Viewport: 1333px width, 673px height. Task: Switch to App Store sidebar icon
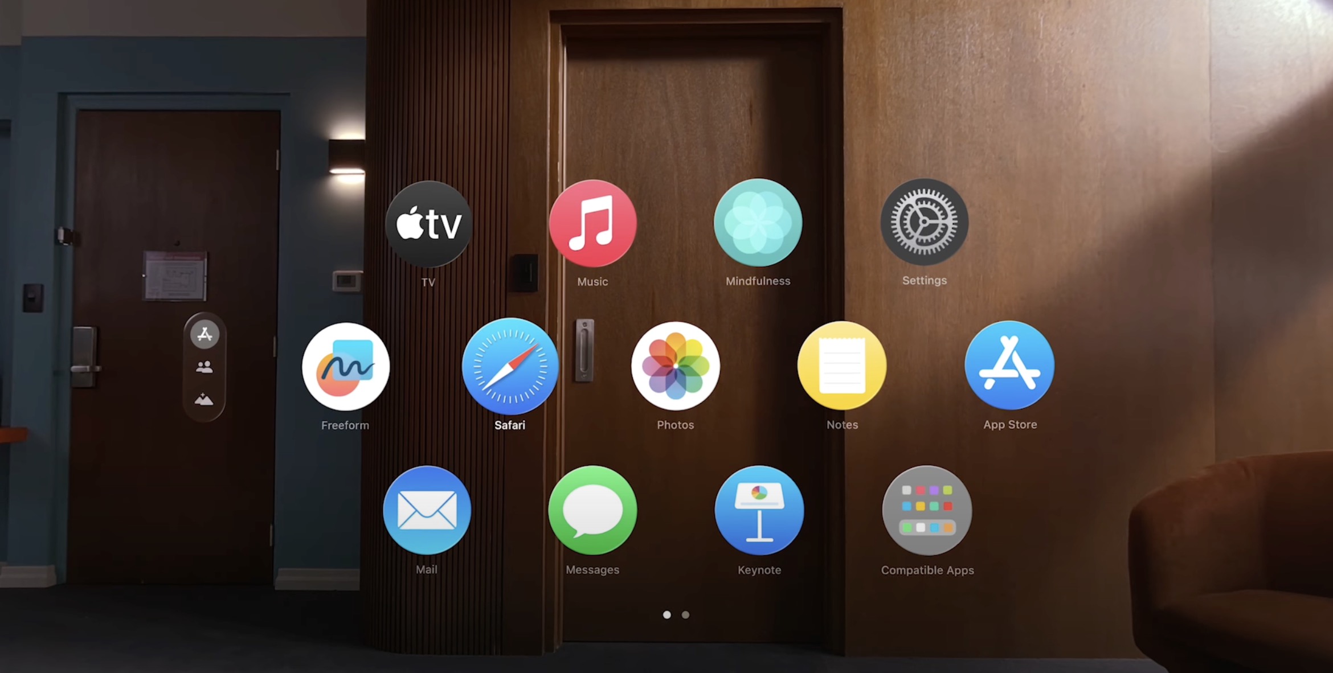pyautogui.click(x=205, y=335)
